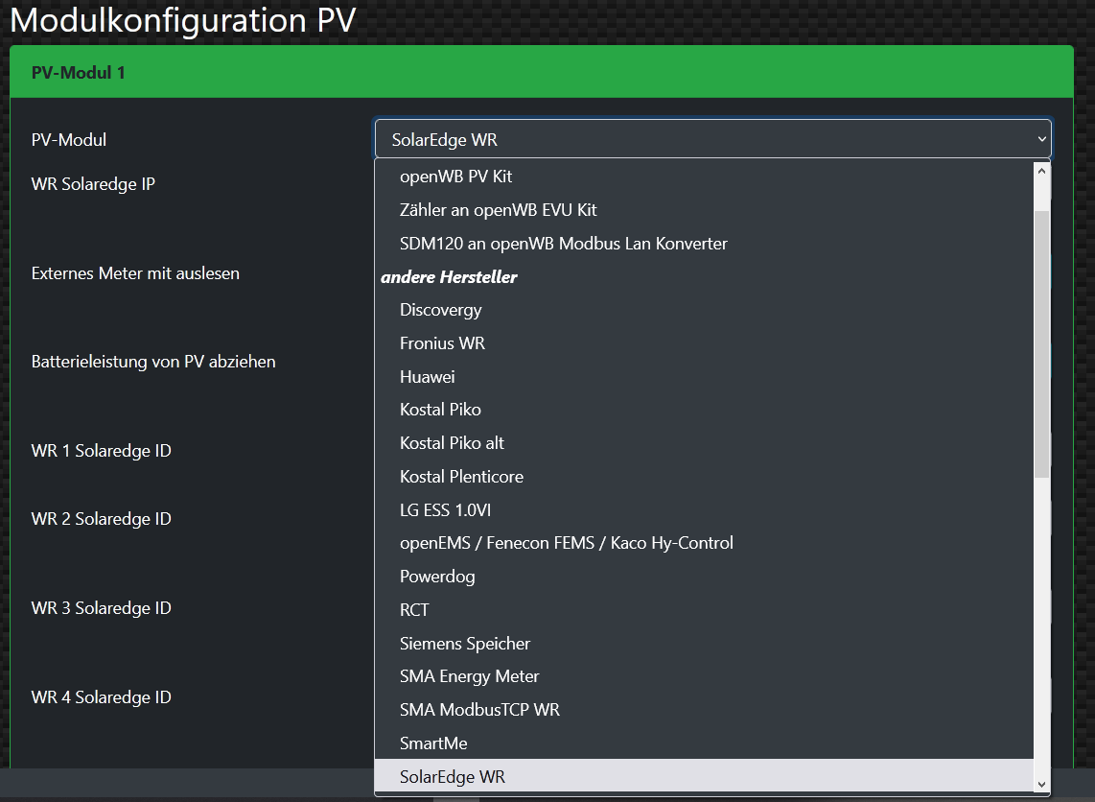Viewport: 1095px width, 802px height.
Task: Select openEMS / Fenecon FEMS / Kaco Hy-Control
Action: (x=566, y=543)
